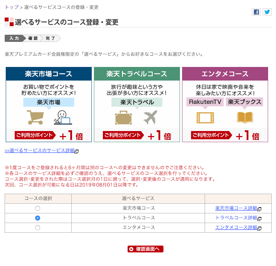This screenshot has height=266, width=276.
Task: Click external-link icon next to エンタメコース詳細
Action: click(259, 228)
